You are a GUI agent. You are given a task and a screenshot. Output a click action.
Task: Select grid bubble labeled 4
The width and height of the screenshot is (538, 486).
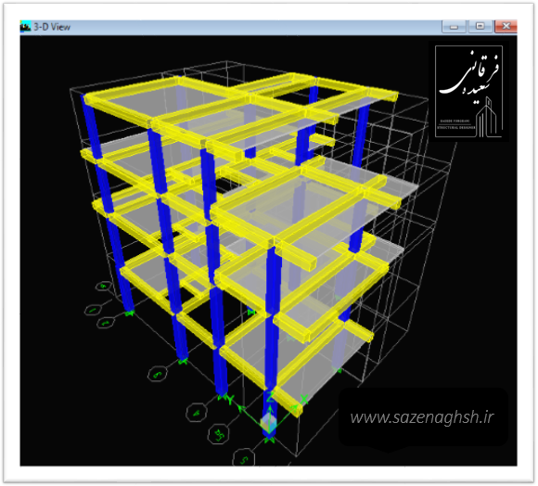197,412
